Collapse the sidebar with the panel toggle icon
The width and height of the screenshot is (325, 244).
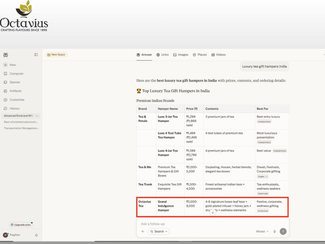(36, 55)
